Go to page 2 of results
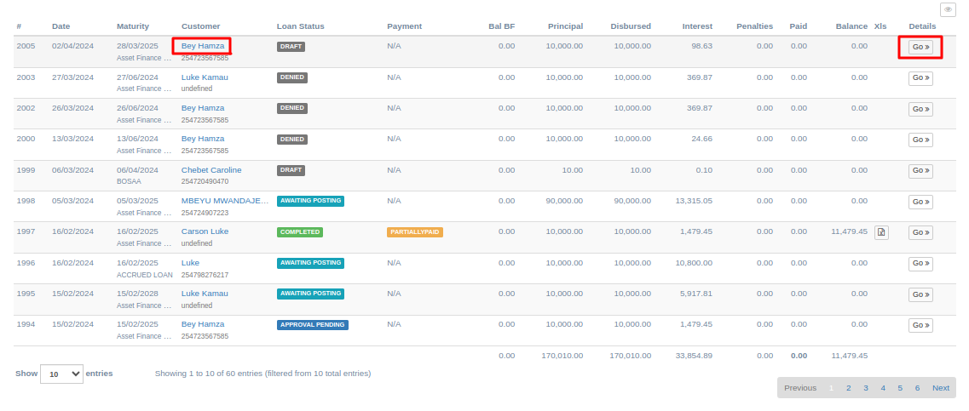Viewport: 969px width, 411px height. [x=849, y=387]
